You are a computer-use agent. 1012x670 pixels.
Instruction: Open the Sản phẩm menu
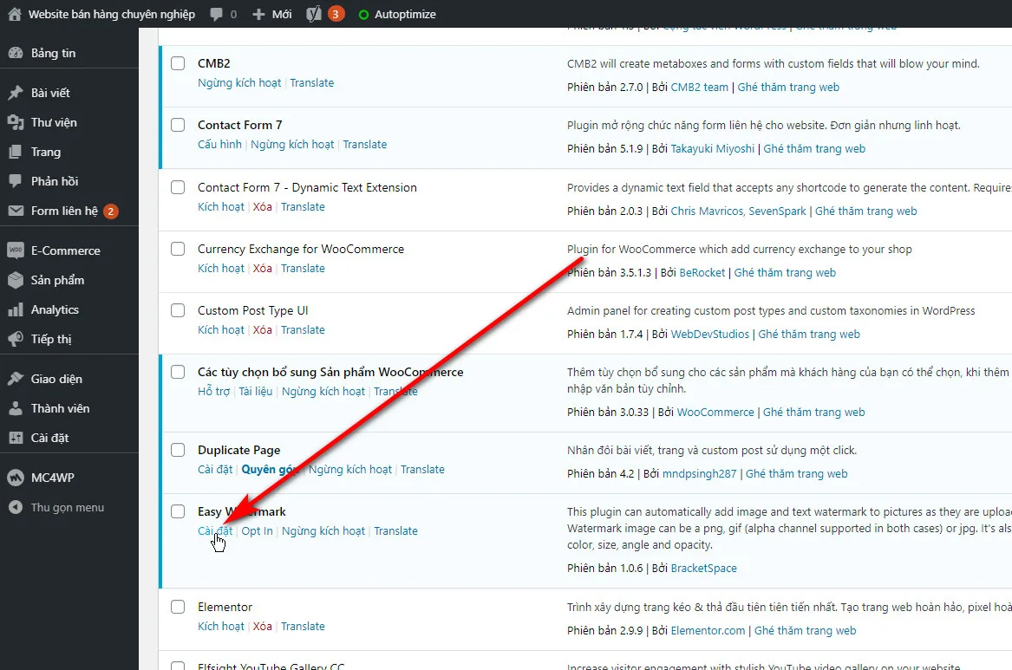pyautogui.click(x=57, y=280)
